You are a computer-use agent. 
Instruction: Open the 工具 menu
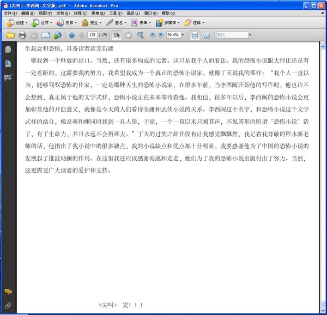[x=116, y=13]
